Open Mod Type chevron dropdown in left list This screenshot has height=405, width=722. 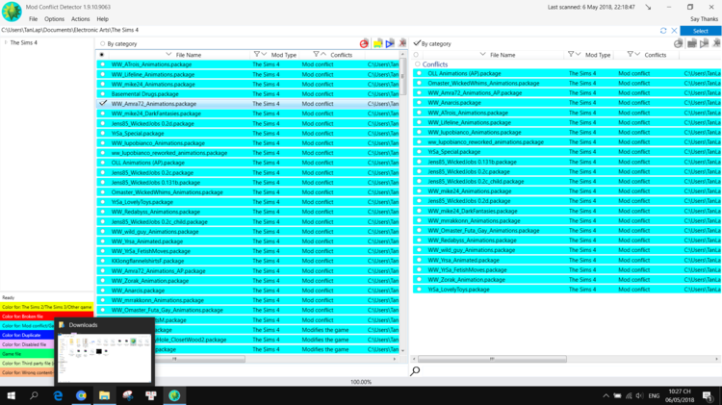tap(265, 54)
